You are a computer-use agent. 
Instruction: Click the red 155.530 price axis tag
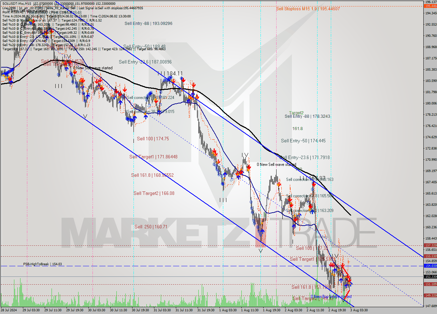point(430,256)
